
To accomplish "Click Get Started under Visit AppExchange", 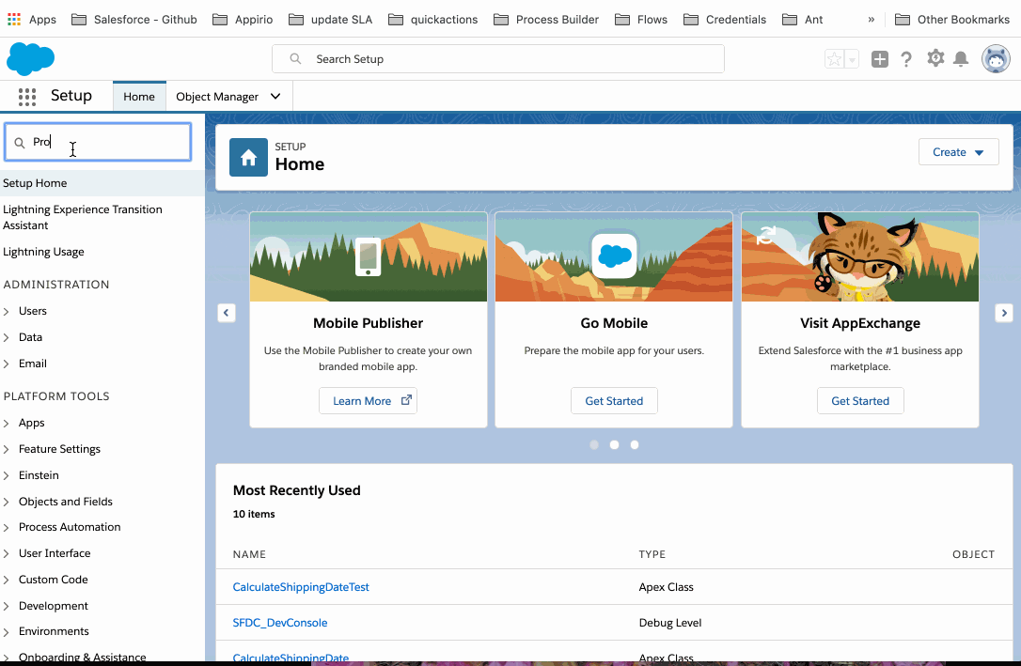I will (860, 401).
